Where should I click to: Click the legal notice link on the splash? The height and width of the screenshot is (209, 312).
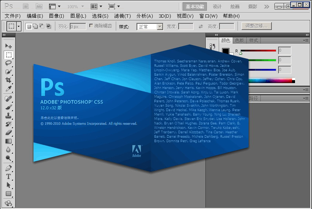click(60, 118)
